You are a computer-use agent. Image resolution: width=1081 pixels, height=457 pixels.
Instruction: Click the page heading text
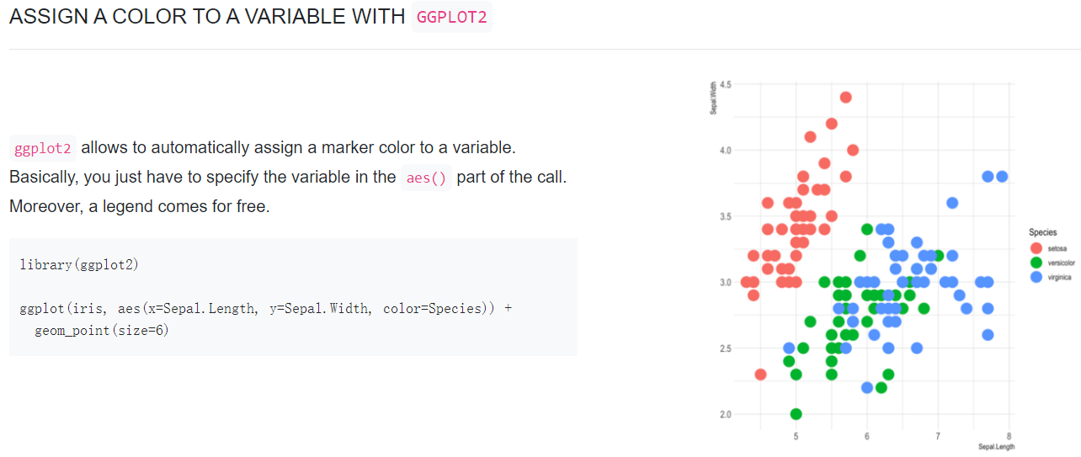(x=206, y=17)
